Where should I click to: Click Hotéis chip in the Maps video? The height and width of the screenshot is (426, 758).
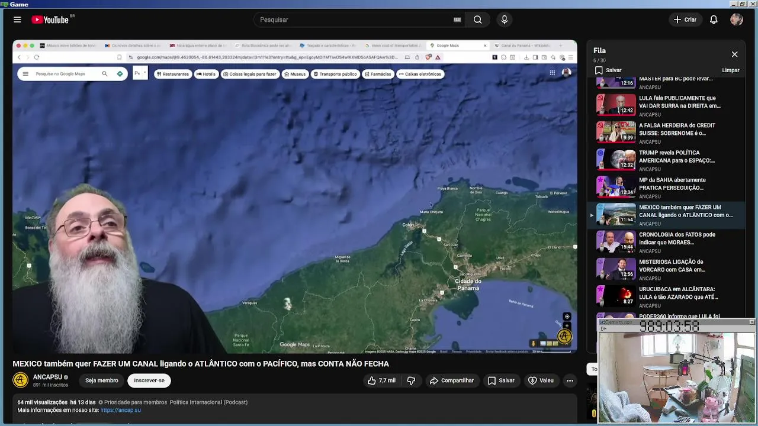coord(206,74)
